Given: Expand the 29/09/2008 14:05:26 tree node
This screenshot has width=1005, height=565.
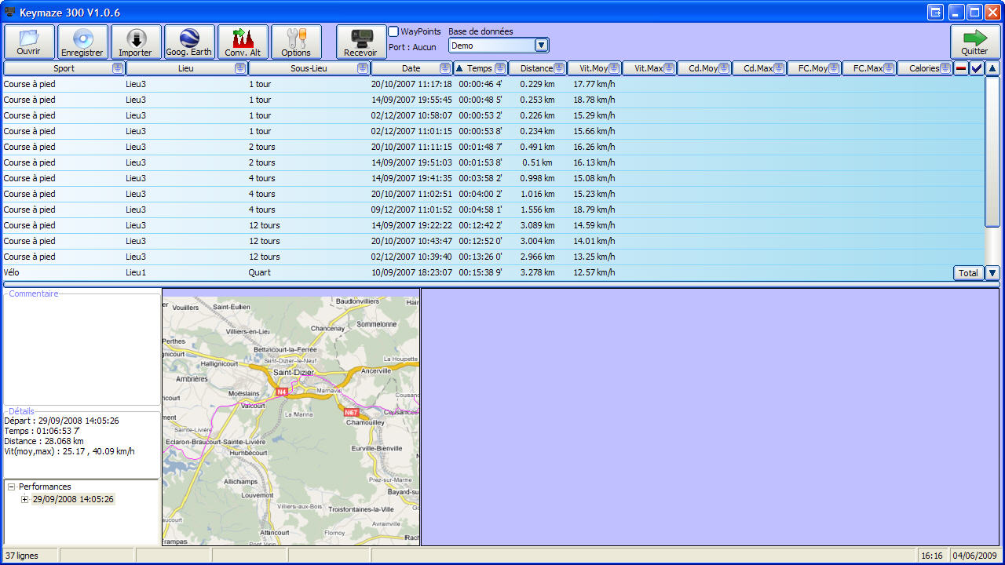Looking at the screenshot, I should click(25, 499).
